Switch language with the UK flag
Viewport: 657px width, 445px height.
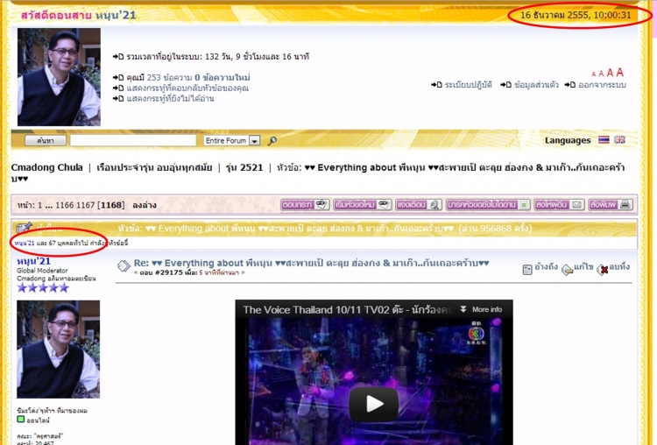tap(619, 139)
